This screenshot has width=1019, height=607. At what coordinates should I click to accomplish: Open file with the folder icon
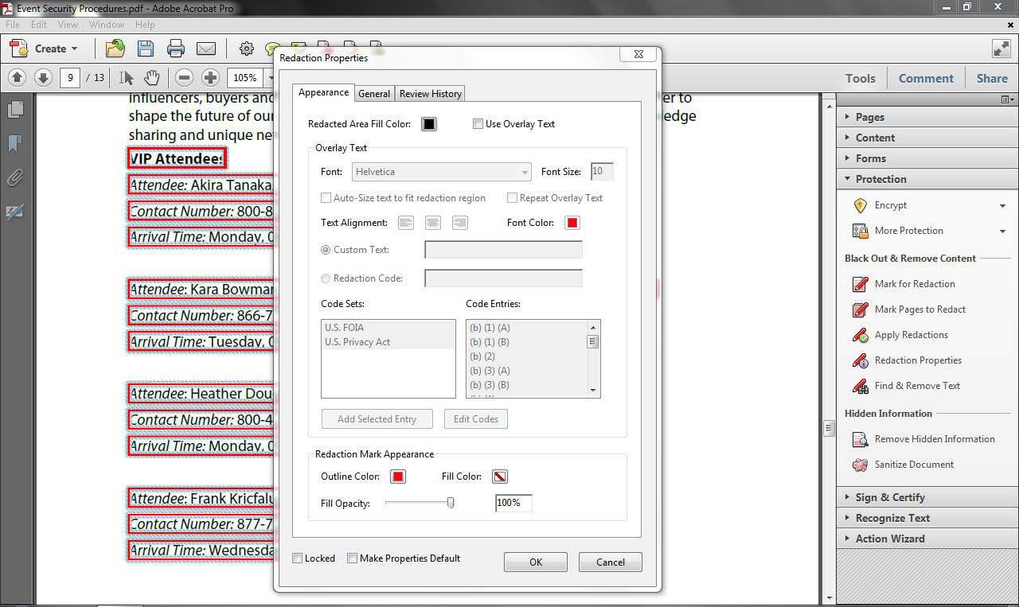(x=115, y=49)
